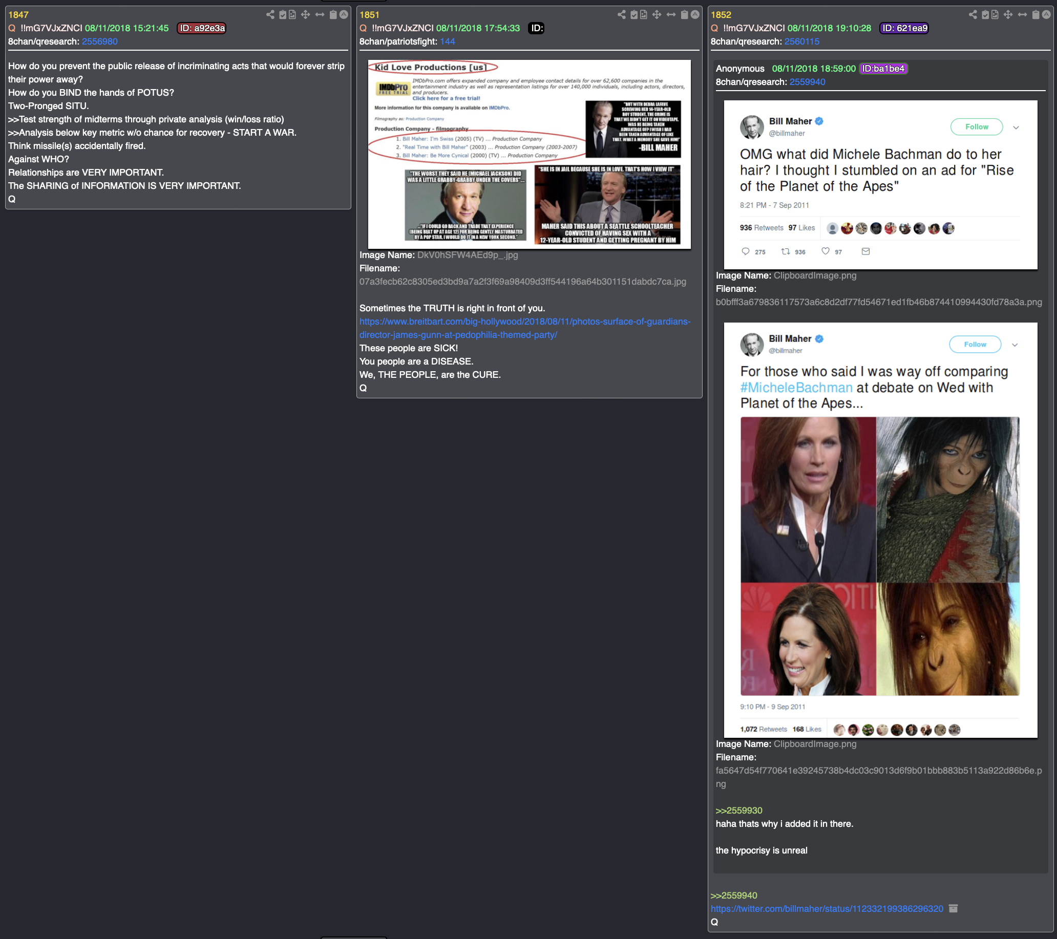Click the image file icon on post 1852
This screenshot has width=1057, height=939.
click(x=995, y=14)
